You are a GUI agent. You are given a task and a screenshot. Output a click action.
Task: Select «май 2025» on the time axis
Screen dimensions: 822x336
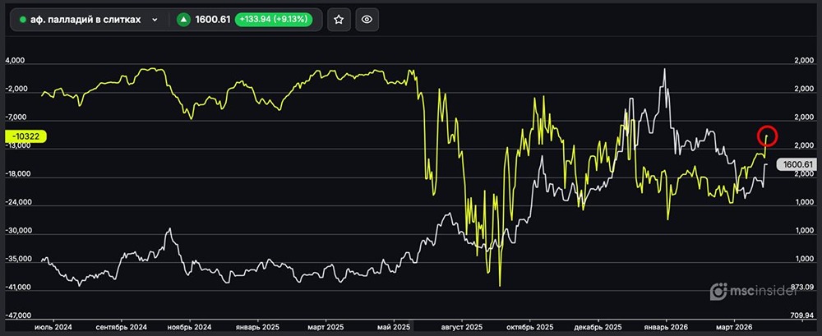394,327
